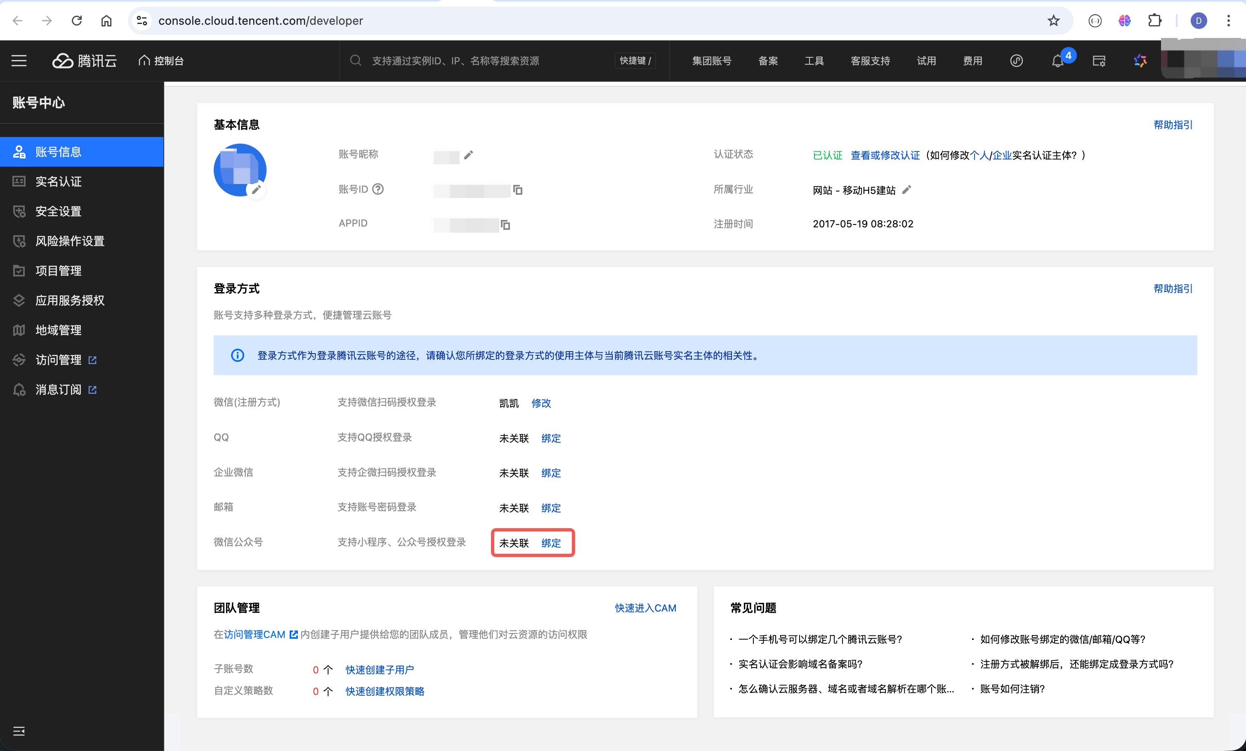Edit 所属行业 using the pencil icon
Screen dimensions: 1246x751
coord(907,190)
